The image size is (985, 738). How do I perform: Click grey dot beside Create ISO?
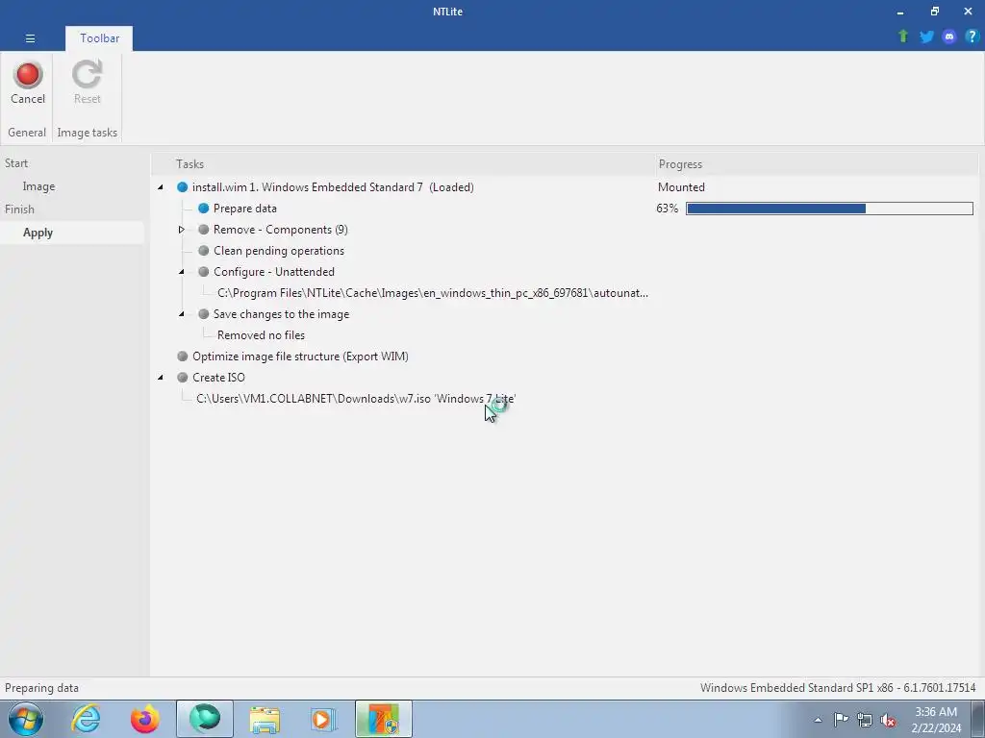[x=182, y=377]
